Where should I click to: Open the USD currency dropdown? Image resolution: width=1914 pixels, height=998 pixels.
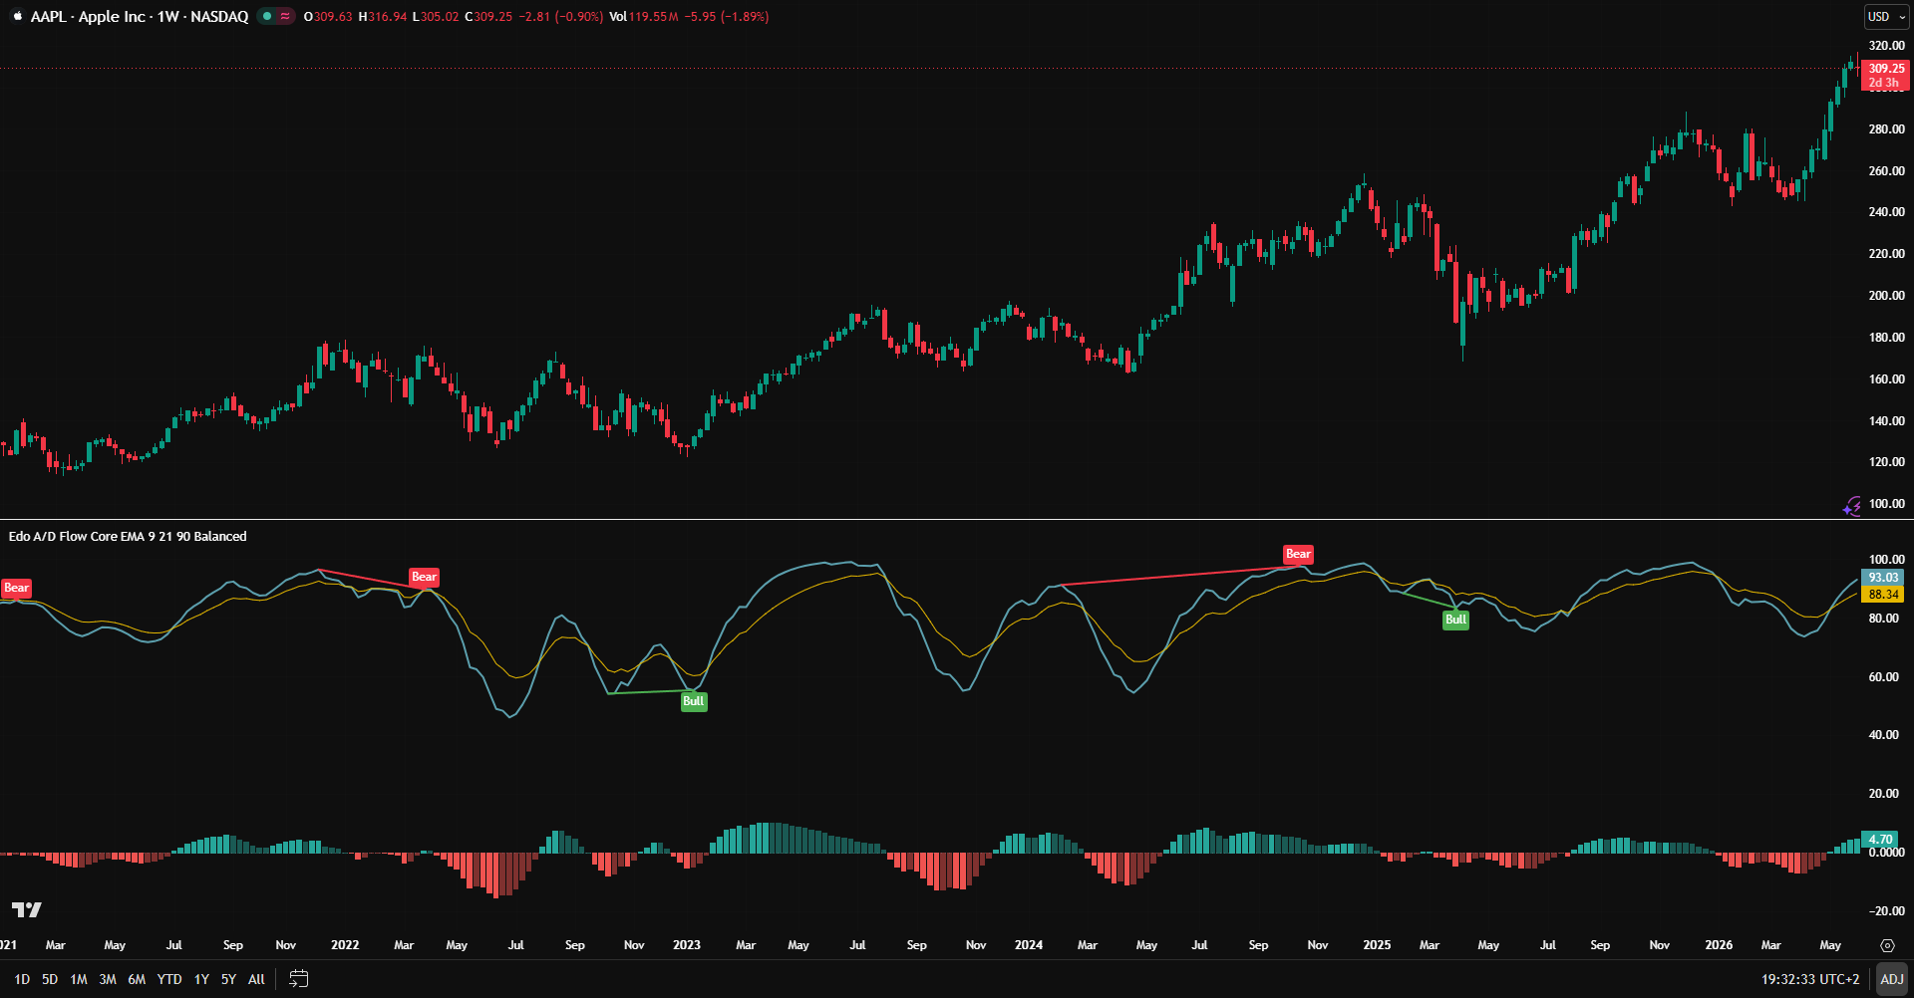click(x=1886, y=17)
